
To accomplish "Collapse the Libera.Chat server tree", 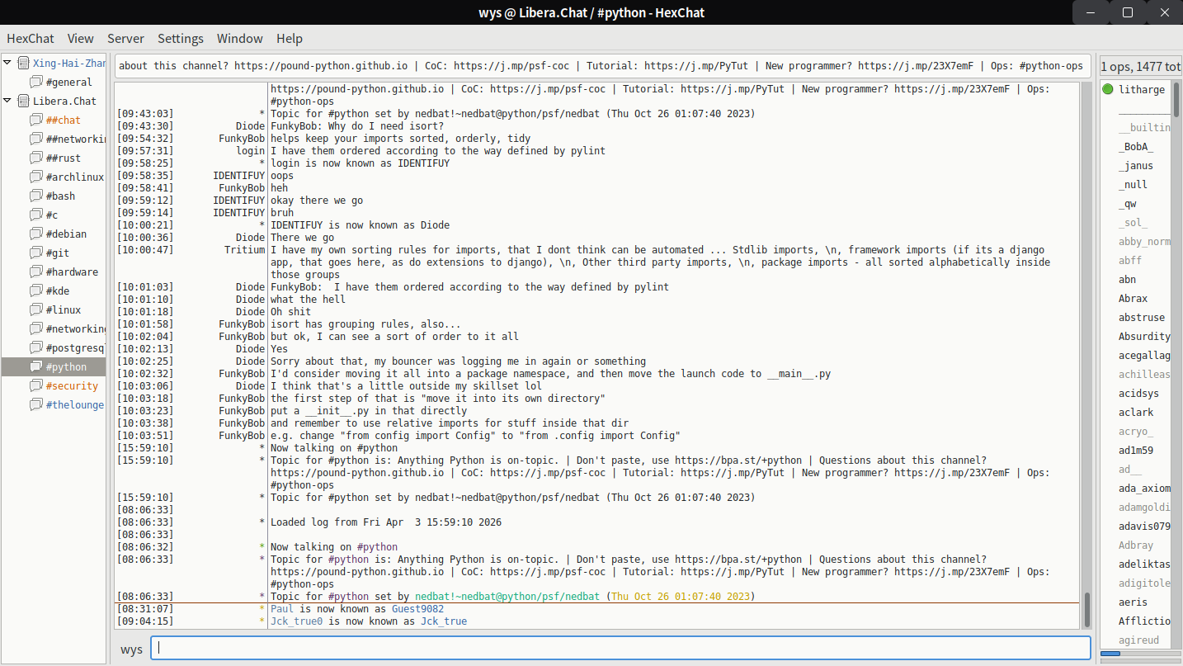I will tap(7, 102).
